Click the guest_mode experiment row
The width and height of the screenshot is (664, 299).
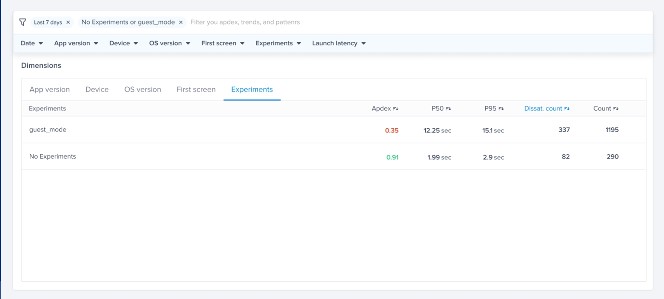tap(47, 130)
